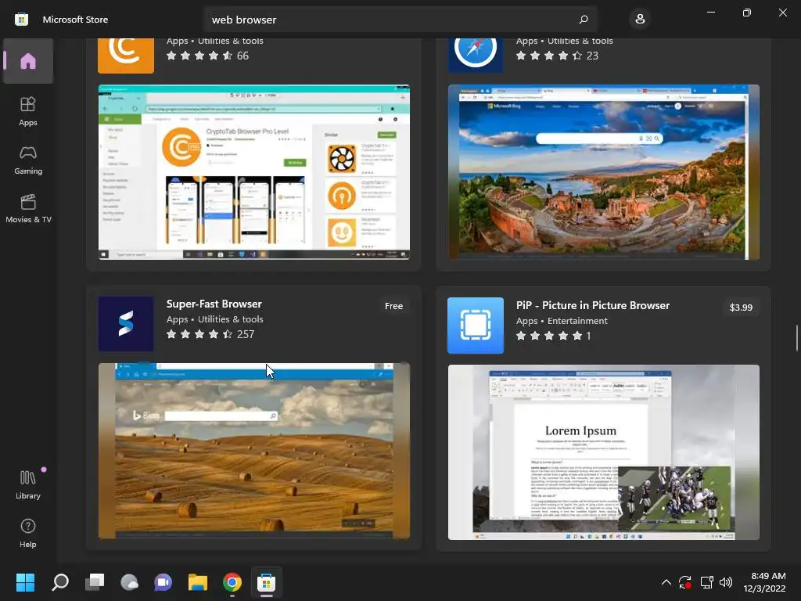Click the 66 star rating count
Viewport: 801px width, 601px height.
coord(242,56)
